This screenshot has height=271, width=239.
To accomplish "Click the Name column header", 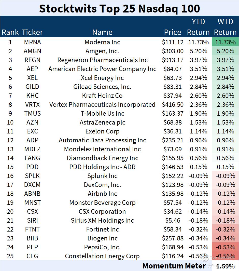I will pyautogui.click(x=102, y=32).
